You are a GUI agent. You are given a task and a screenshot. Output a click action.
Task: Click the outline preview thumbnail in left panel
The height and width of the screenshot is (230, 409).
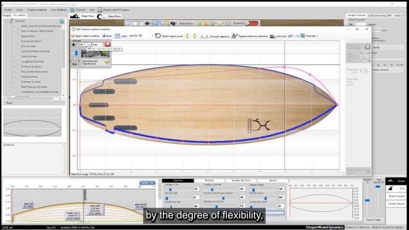[33, 122]
